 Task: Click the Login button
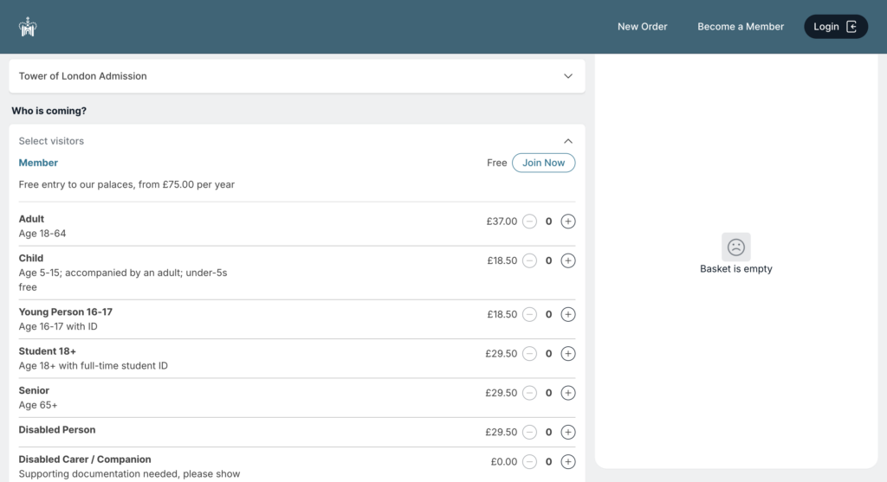[x=836, y=27]
